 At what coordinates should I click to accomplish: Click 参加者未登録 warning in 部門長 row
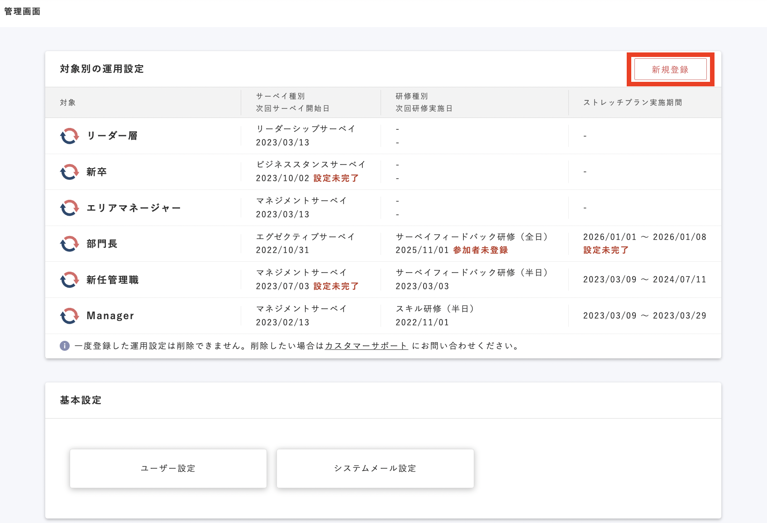click(x=481, y=250)
